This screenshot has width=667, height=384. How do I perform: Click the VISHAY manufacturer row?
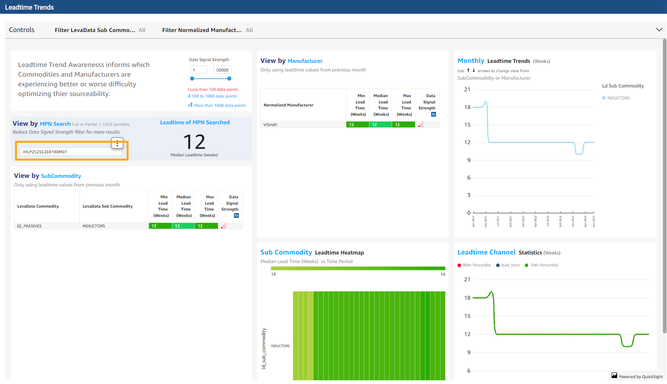270,125
